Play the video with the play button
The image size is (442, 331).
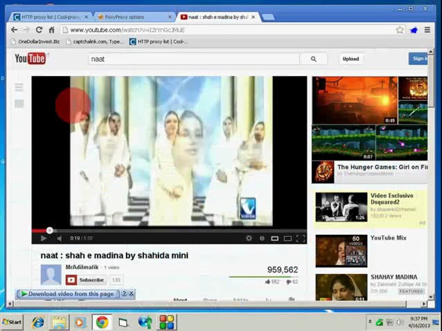[x=43, y=239]
